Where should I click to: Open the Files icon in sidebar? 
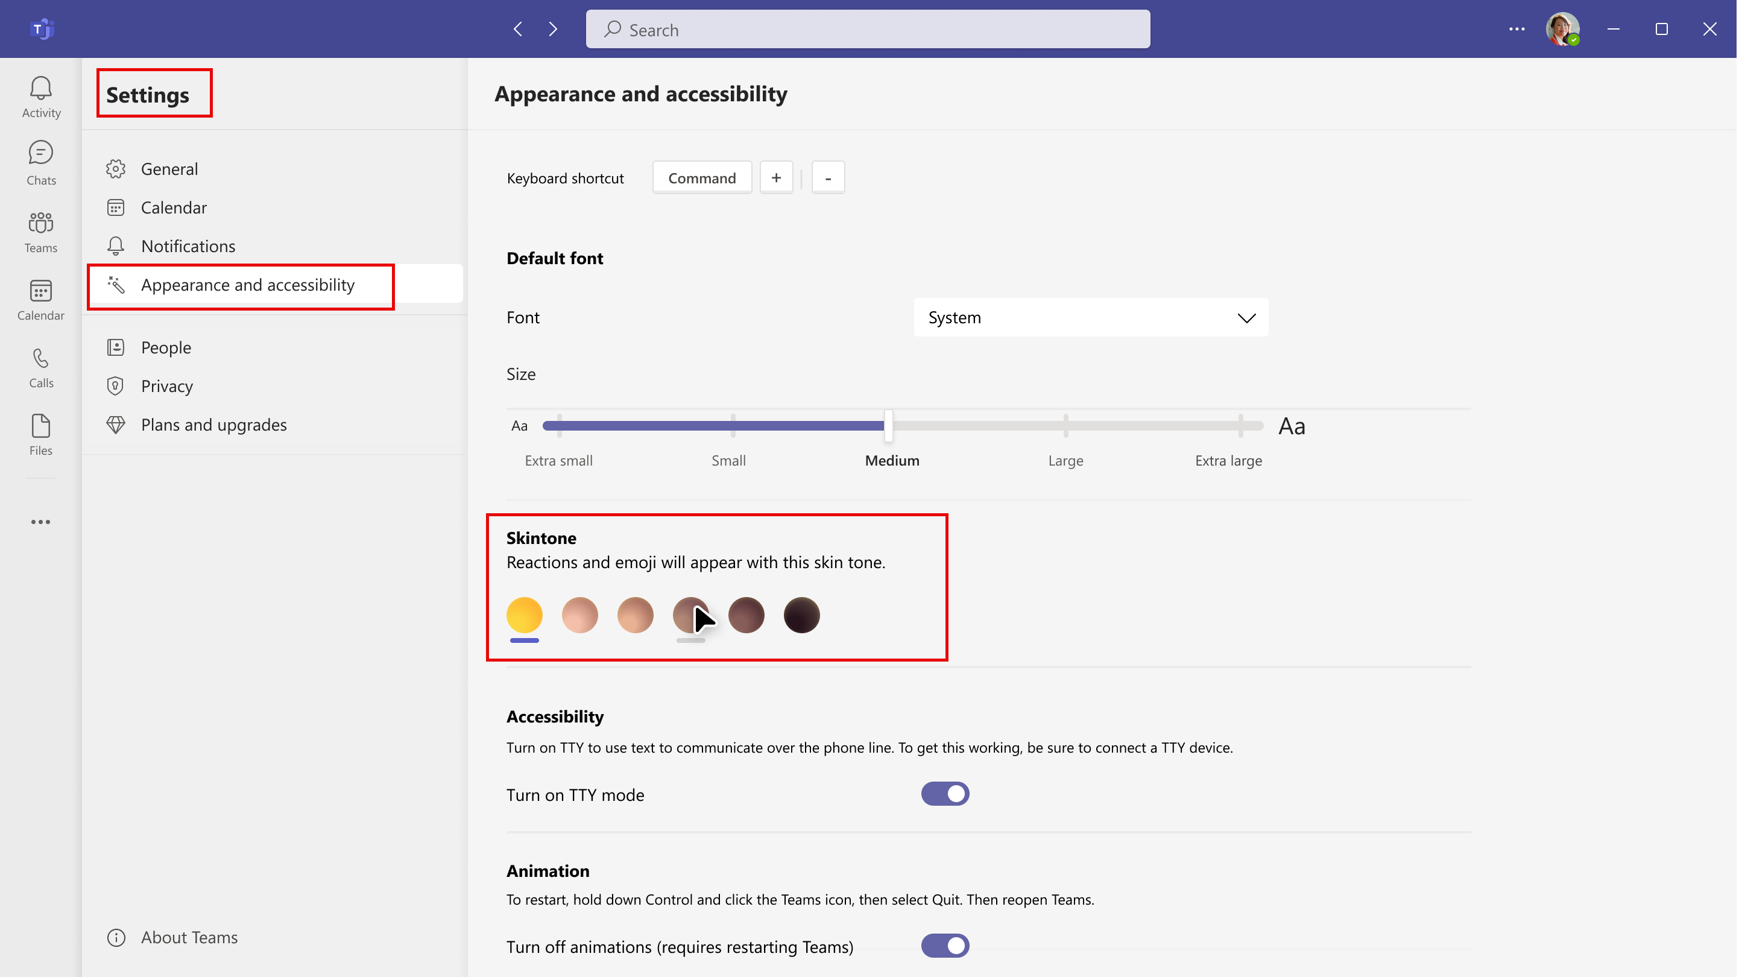(x=41, y=435)
